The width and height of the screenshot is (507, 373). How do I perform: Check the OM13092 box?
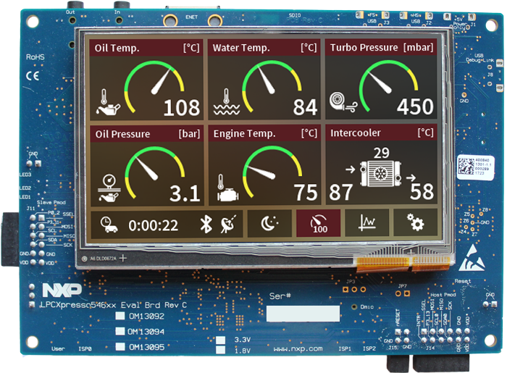pyautogui.click(x=121, y=317)
